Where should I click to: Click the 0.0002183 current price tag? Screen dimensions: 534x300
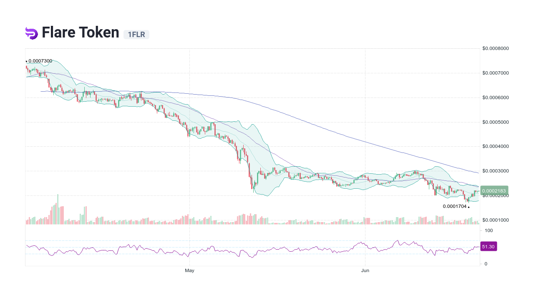pyautogui.click(x=494, y=191)
